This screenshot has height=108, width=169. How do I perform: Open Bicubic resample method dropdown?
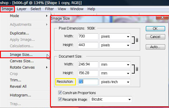click(x=111, y=99)
